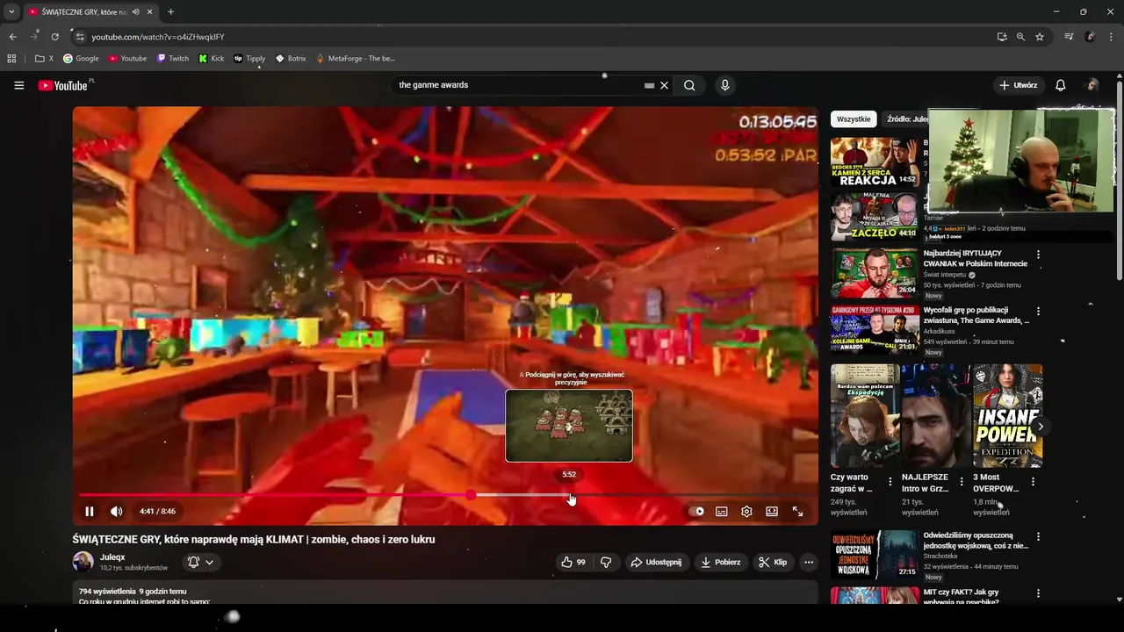Open Wycofali grę po publikacji video title
This screenshot has width=1124, height=632.
coord(976,315)
